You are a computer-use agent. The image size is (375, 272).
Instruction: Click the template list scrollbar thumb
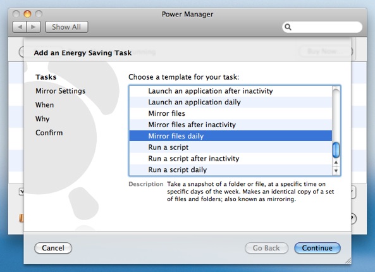coord(336,150)
